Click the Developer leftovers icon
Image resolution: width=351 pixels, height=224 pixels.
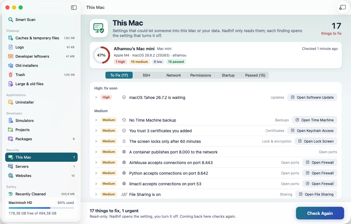click(11, 56)
